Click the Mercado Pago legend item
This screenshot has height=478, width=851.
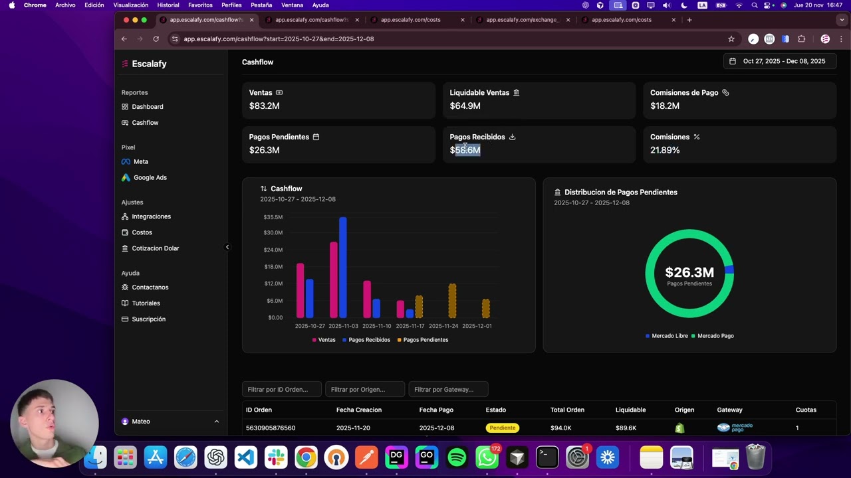[713, 336]
